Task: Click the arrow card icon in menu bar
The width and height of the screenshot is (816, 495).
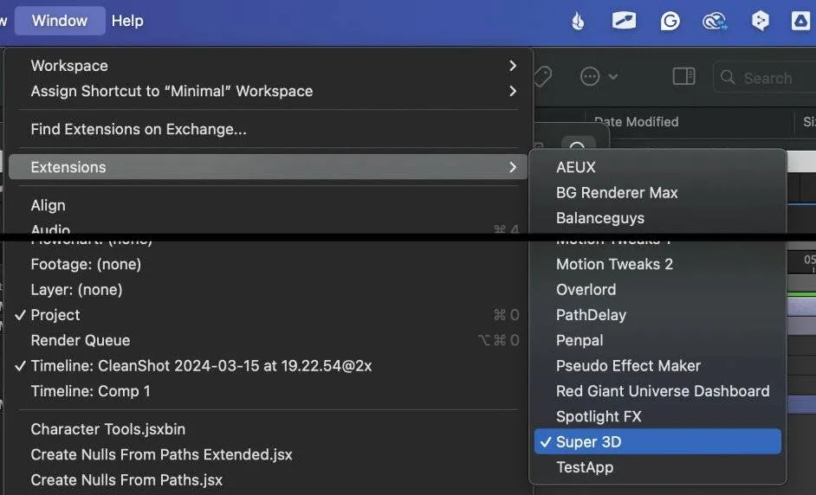Action: (x=624, y=21)
